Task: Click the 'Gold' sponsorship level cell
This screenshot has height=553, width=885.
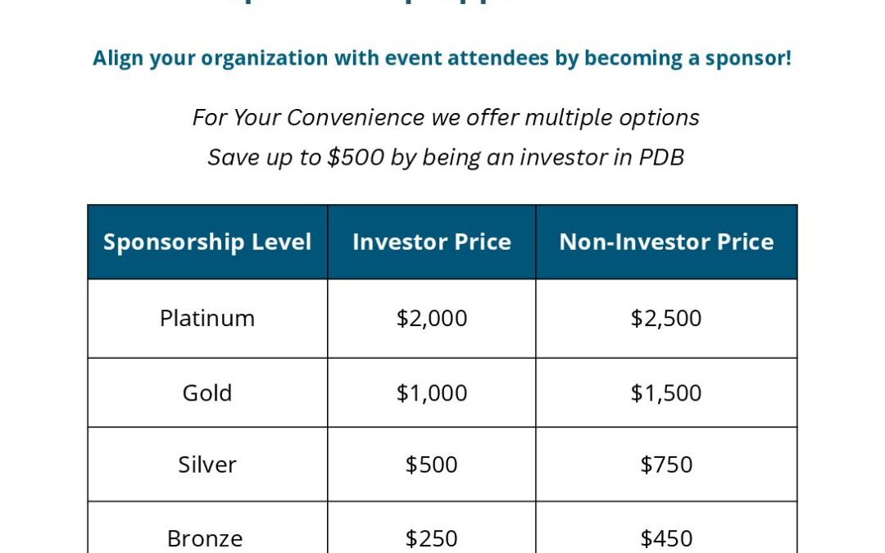Action: (207, 392)
